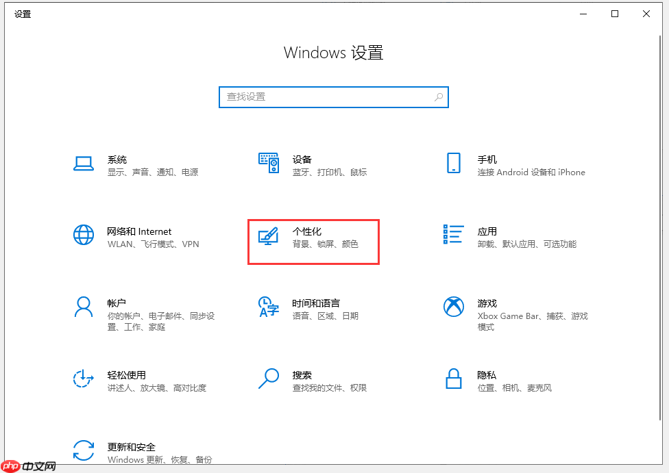The width and height of the screenshot is (669, 473).
Task: Click the php中文网 watermark link
Action: pos(27,467)
